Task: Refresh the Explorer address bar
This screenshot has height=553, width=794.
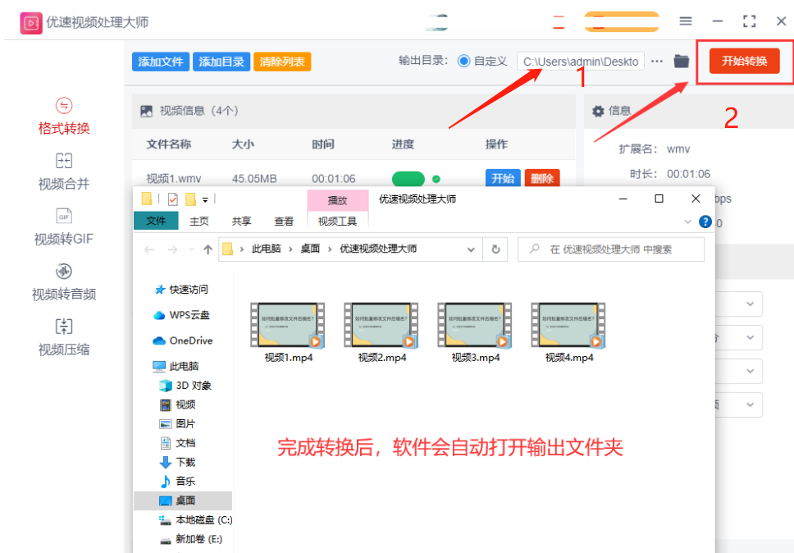Action: [495, 249]
